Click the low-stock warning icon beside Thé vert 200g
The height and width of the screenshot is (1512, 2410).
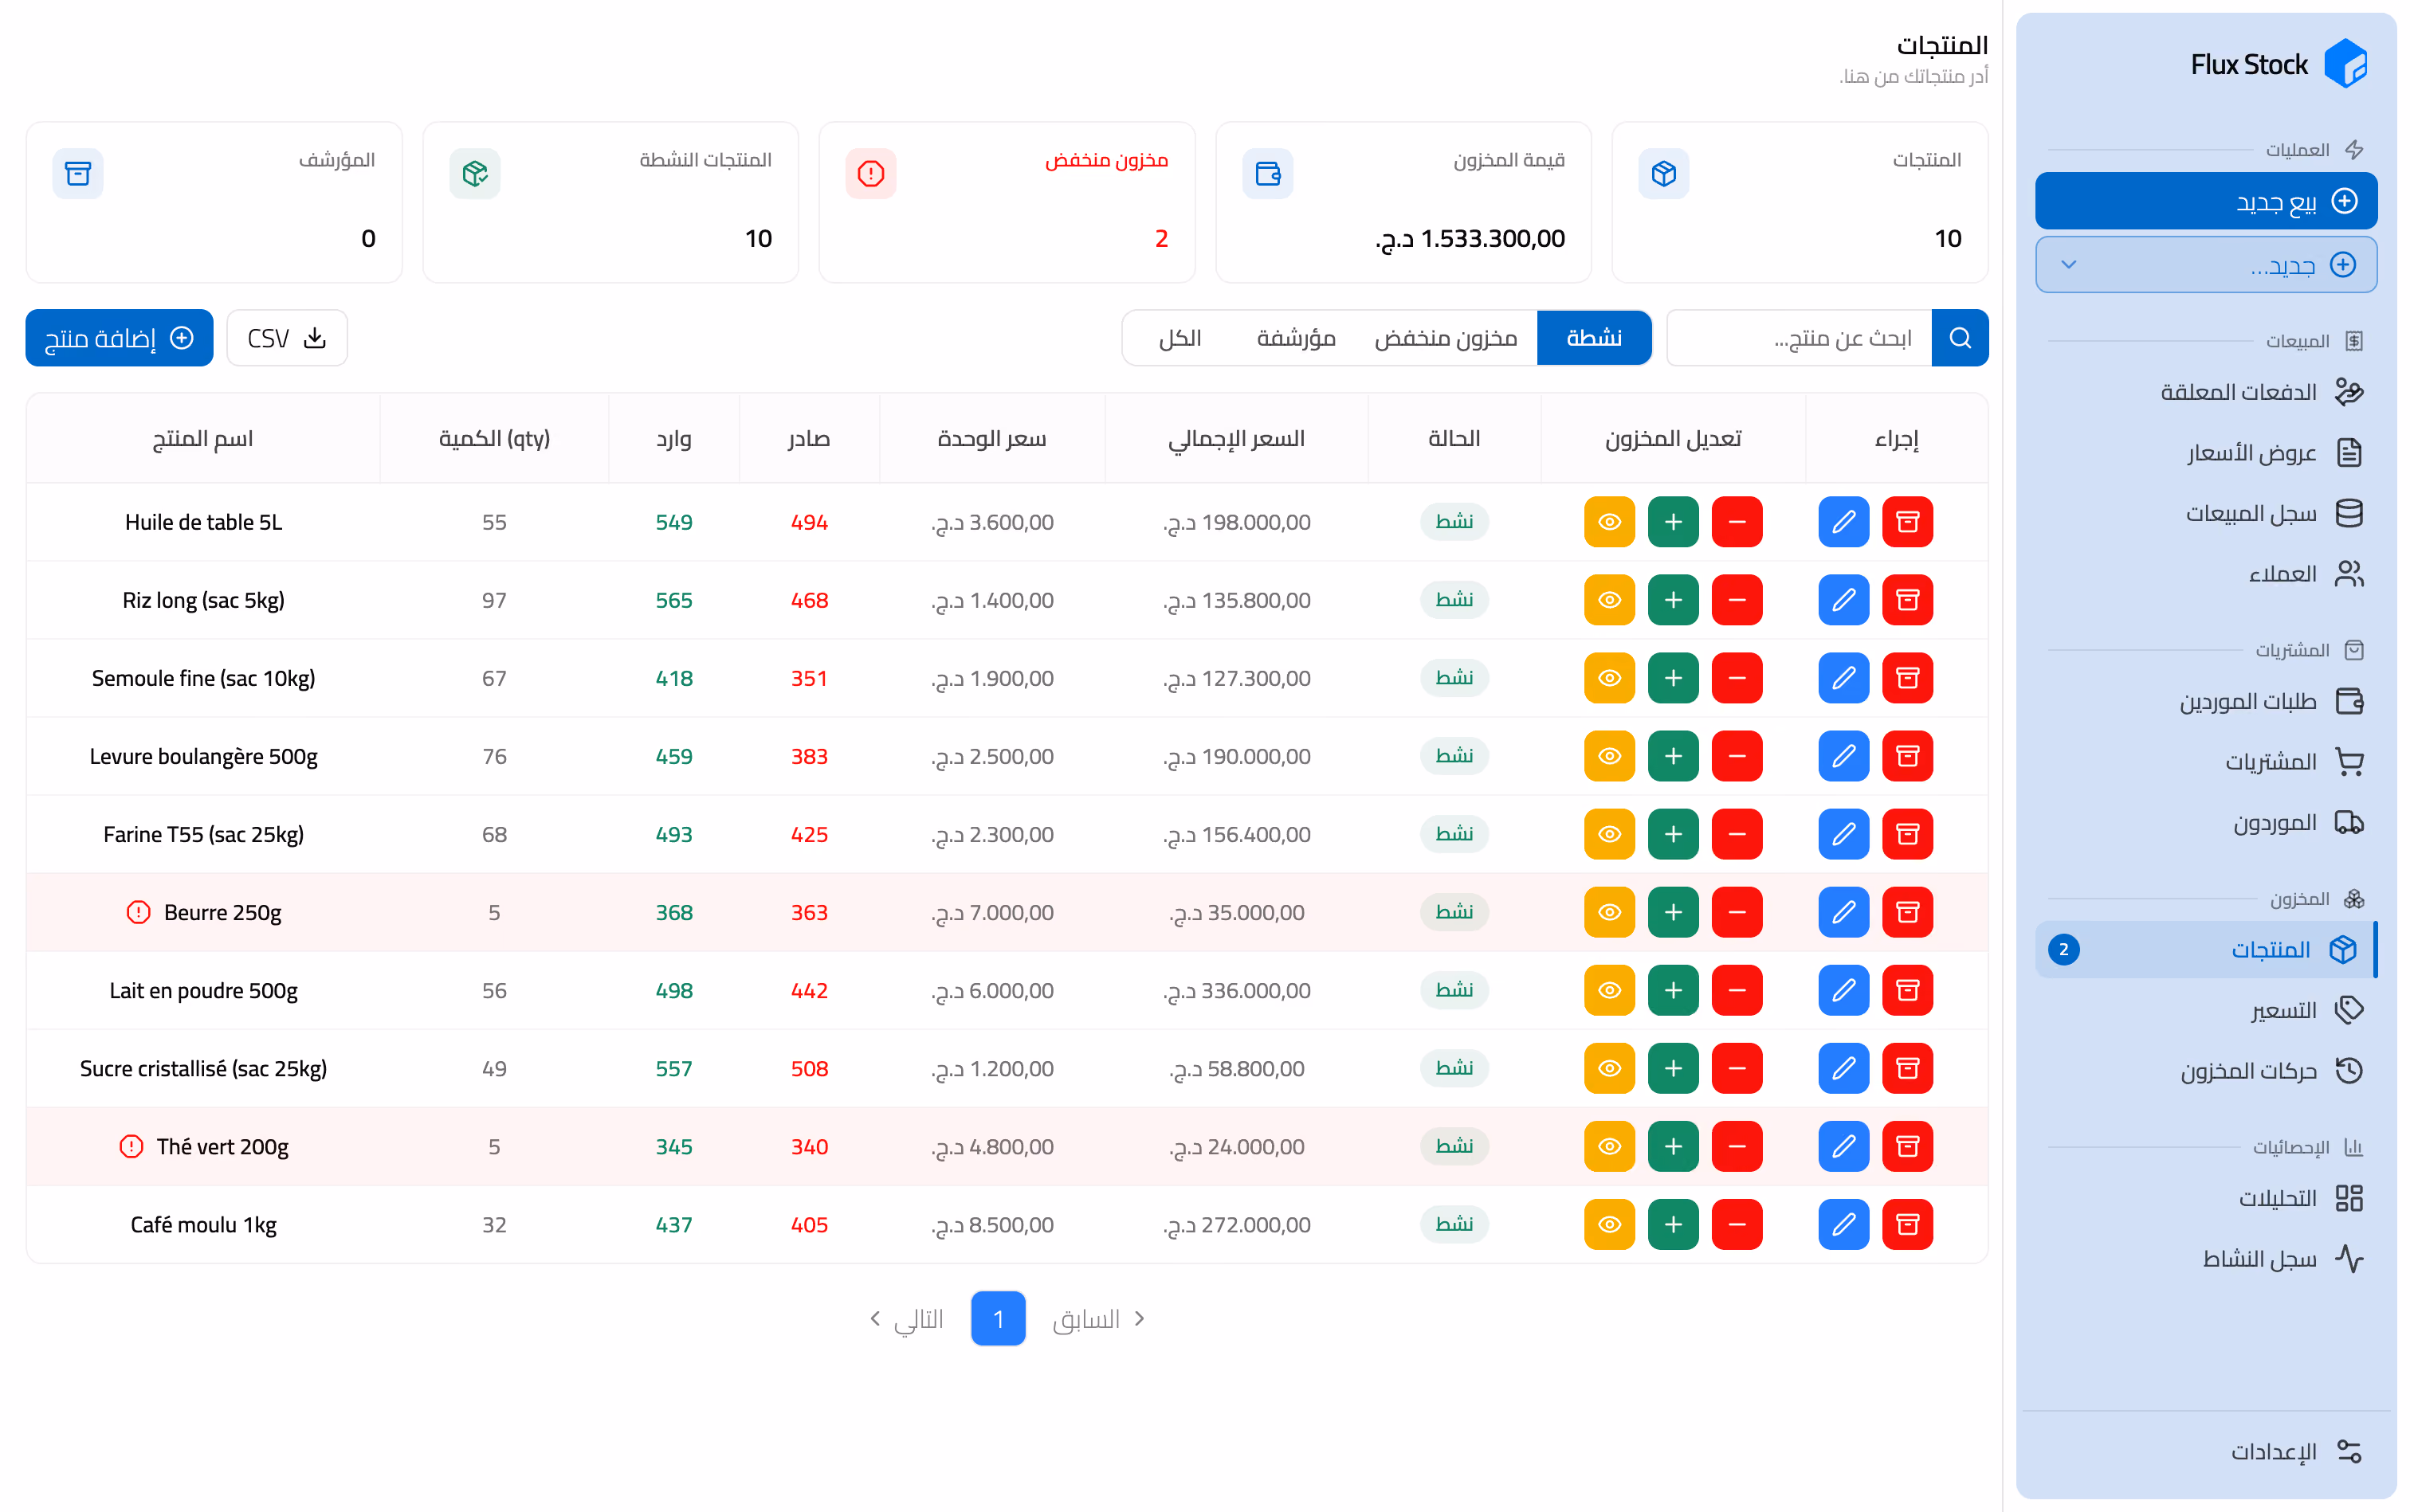[131, 1146]
